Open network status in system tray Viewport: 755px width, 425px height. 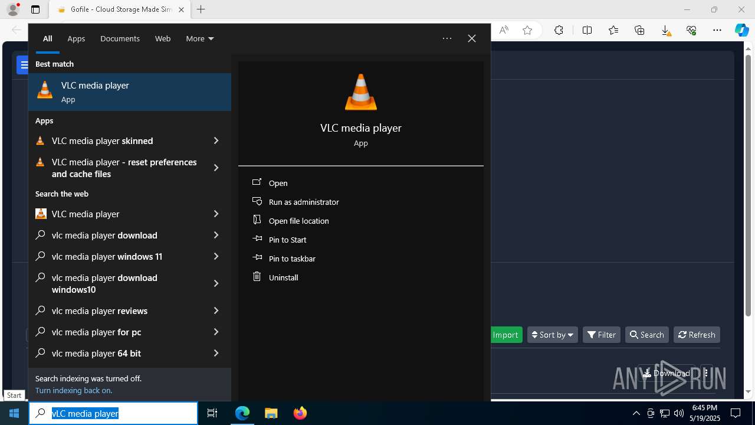[665, 413]
